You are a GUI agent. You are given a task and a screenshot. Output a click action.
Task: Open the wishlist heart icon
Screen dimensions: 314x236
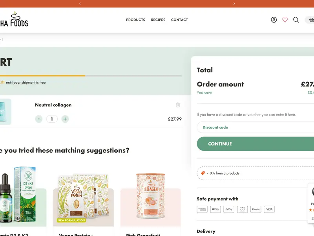(285, 20)
